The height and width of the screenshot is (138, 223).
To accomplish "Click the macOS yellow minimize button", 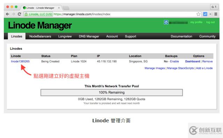I will [12, 7].
